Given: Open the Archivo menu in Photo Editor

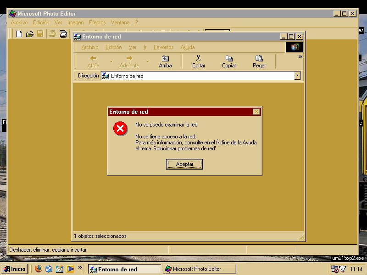Looking at the screenshot, I should coord(19,22).
